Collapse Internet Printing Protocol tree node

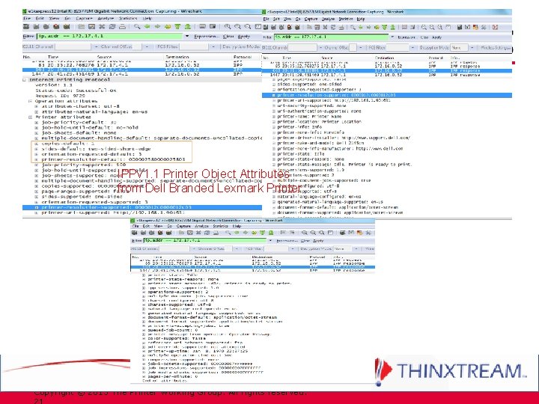coord(25,80)
